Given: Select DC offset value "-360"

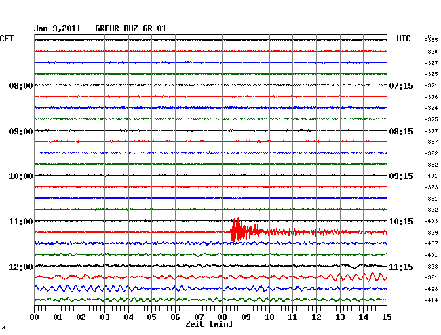Looking at the screenshot, I should [x=431, y=52].
